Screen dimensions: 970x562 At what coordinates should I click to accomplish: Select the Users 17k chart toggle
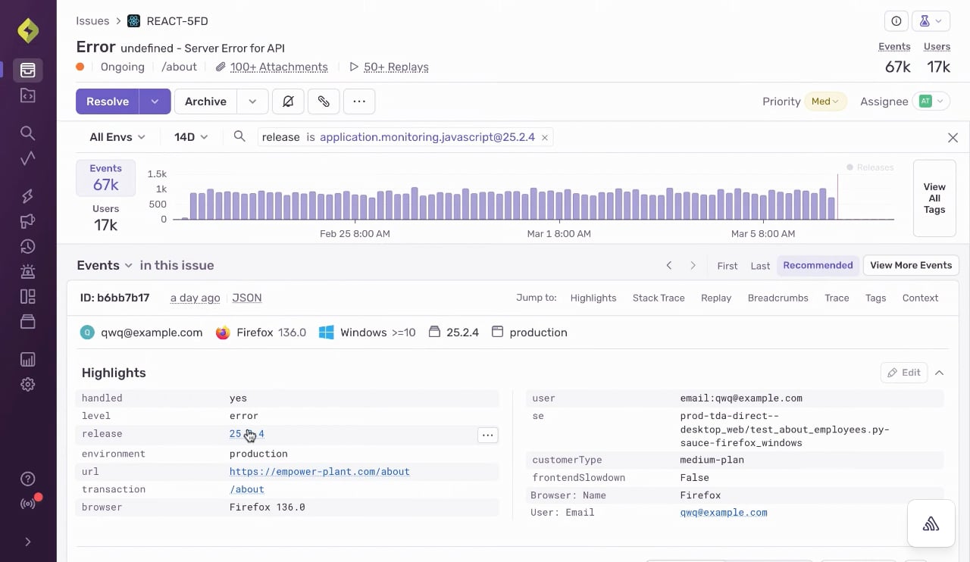(x=105, y=217)
